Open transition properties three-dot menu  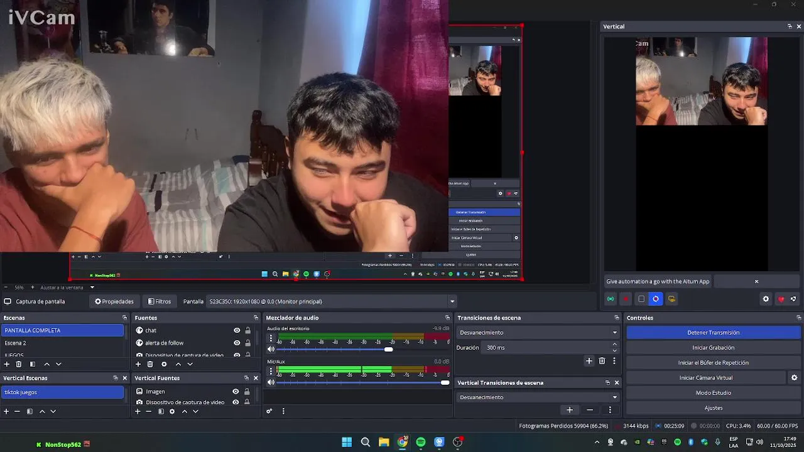(x=614, y=360)
